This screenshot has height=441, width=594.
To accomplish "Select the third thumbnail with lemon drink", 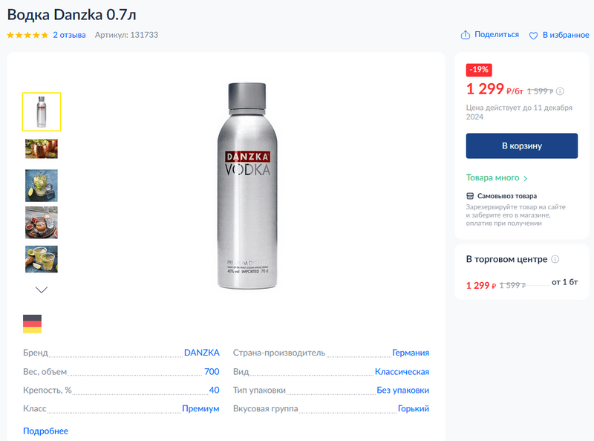I will pos(42,186).
